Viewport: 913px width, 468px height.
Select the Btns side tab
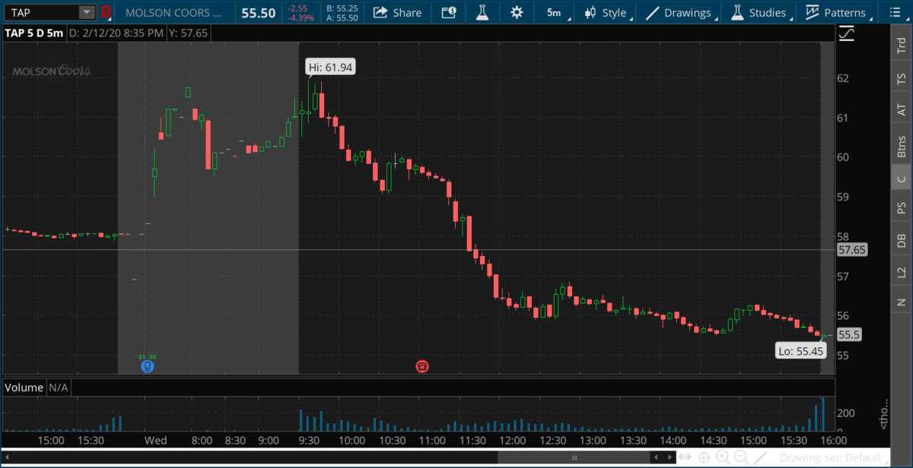coord(902,145)
